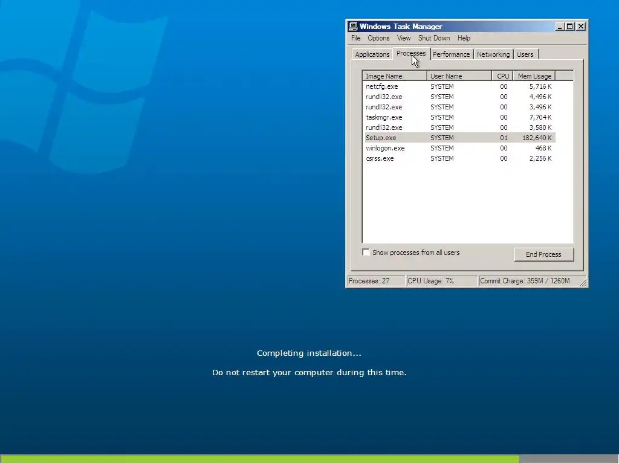Click the 01 CPU value for Setup.exe

tap(504, 138)
